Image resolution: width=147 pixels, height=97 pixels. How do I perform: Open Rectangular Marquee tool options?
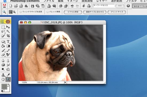[x=3, y=27]
